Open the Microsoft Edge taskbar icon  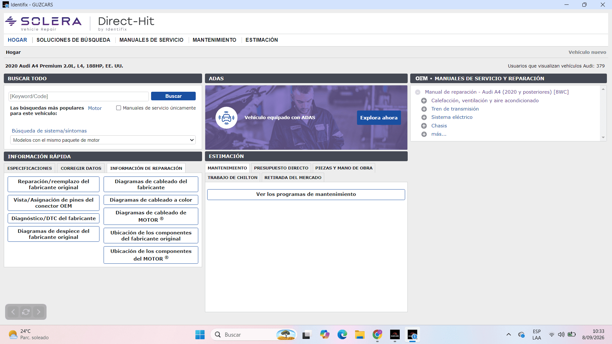pos(342,335)
